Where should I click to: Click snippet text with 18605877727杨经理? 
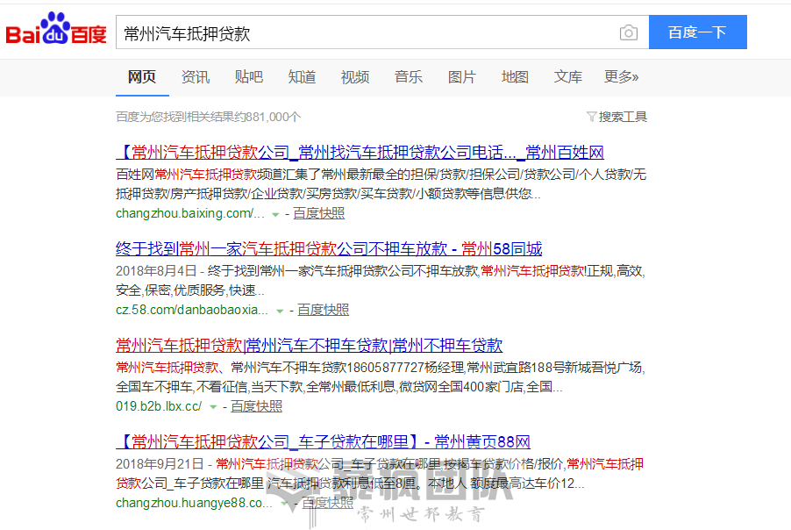click(381, 377)
